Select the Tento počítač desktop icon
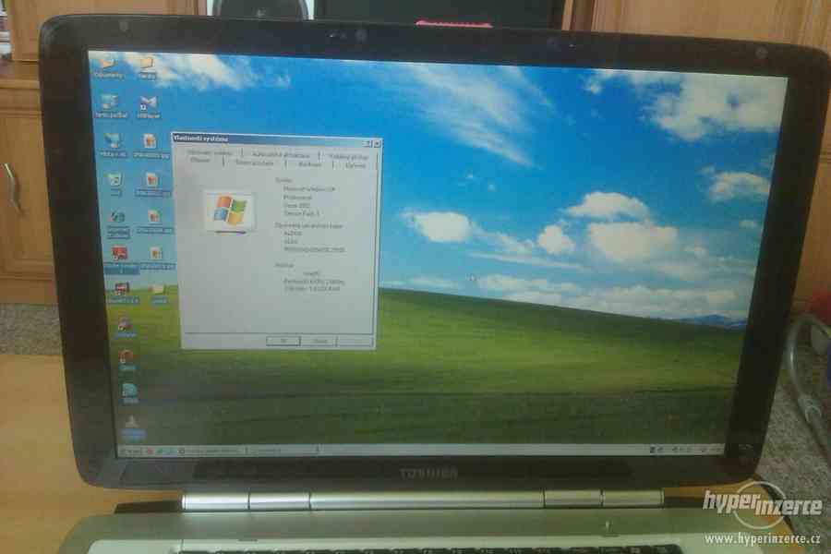This screenshot has height=554, width=831. point(111,106)
